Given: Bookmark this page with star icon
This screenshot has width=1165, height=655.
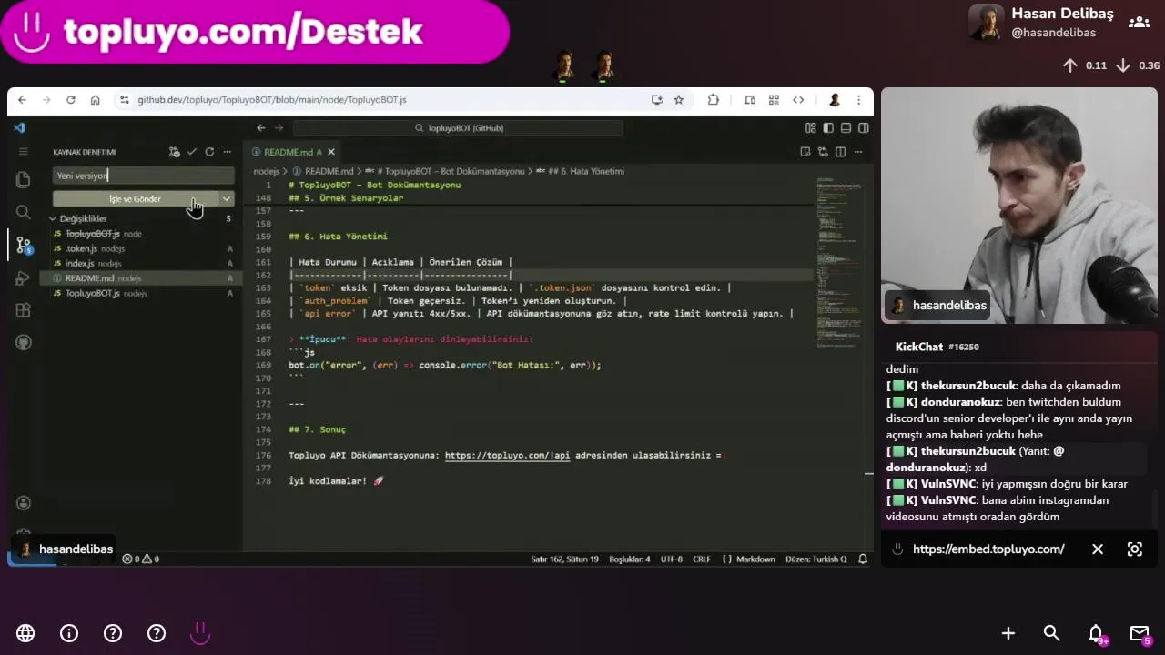Looking at the screenshot, I should [x=678, y=100].
